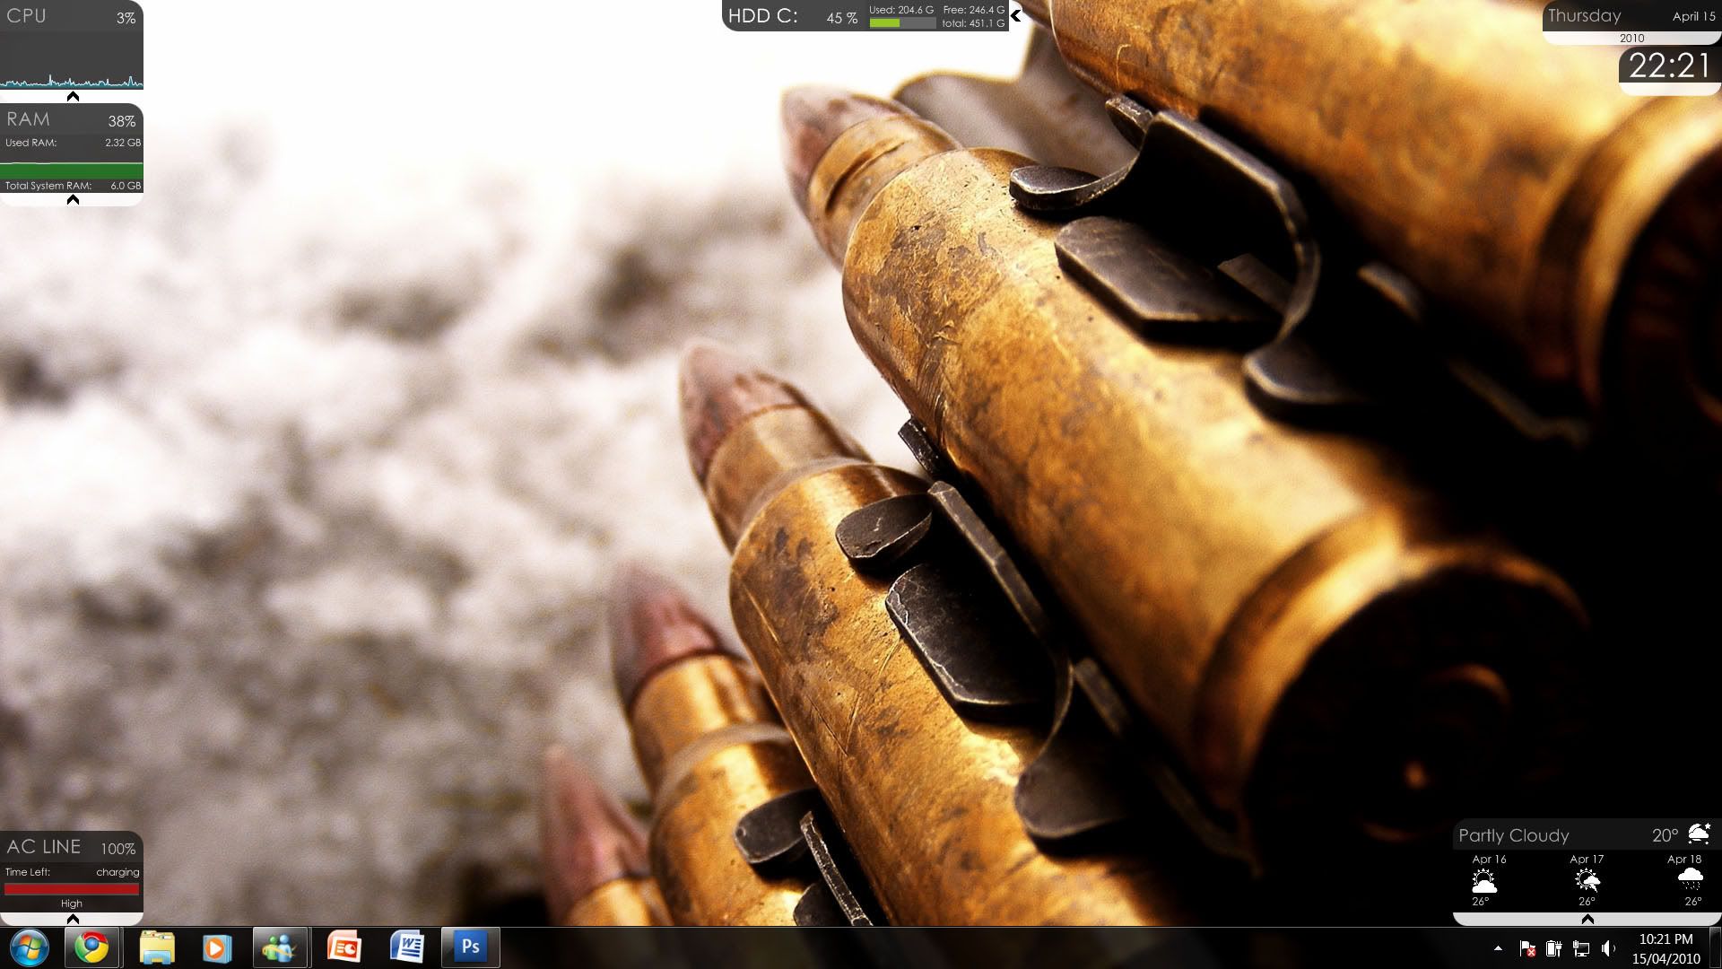Screen dimensions: 1722x969
Task: Click the 'Partly Cloudy' weather label
Action: pyautogui.click(x=1513, y=835)
